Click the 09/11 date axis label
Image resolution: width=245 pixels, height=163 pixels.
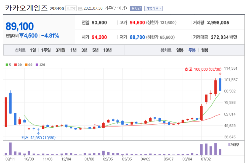click(10, 159)
